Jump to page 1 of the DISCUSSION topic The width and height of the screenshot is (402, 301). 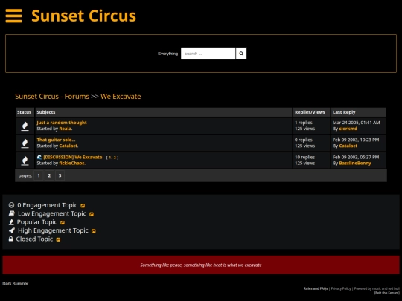110,158
